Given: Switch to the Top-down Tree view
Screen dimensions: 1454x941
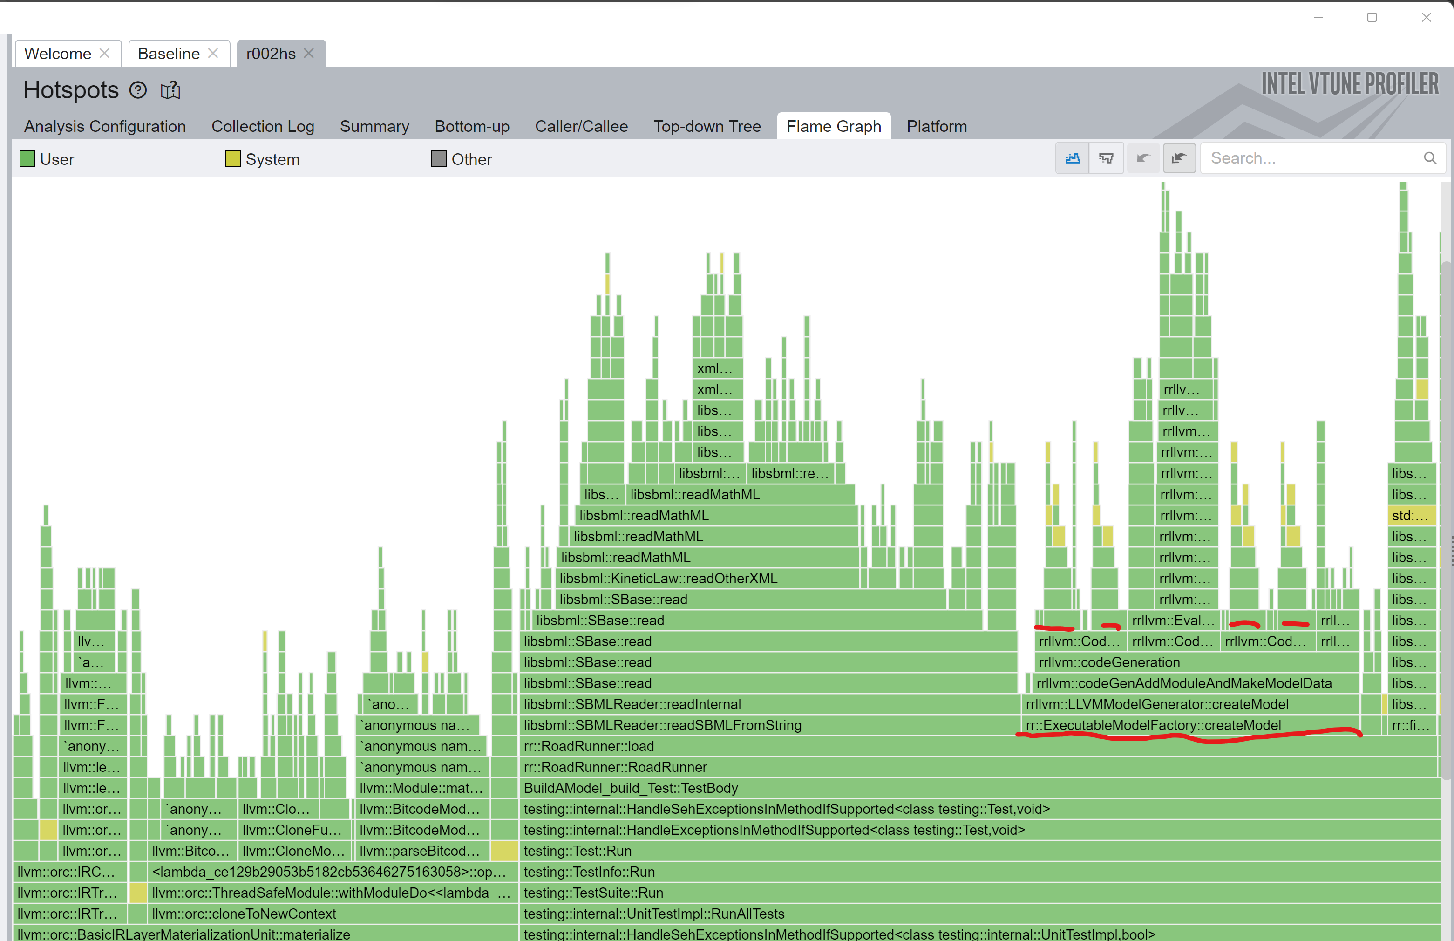Looking at the screenshot, I should (x=707, y=127).
